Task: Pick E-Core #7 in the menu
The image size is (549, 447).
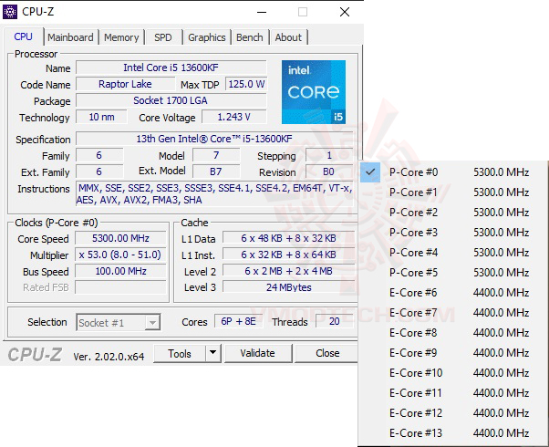Action: coord(454,313)
